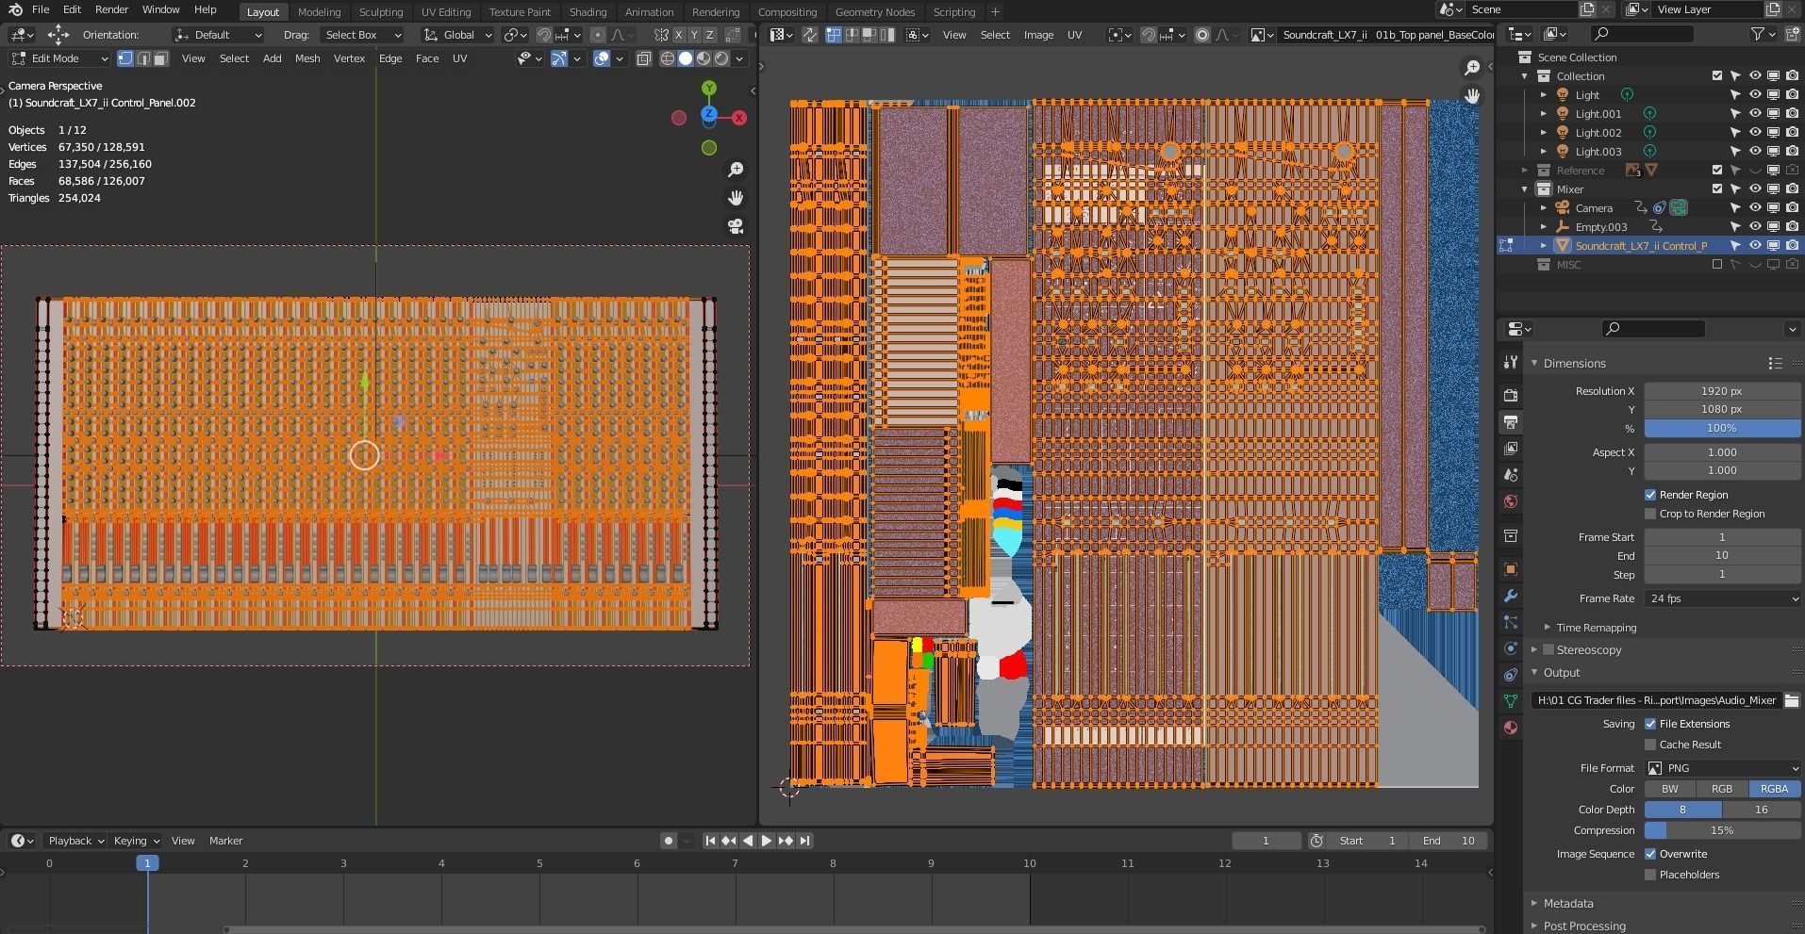Screen dimensions: 1805x934
Task: Click pan hand icon in UV editor
Action: pos(1472,96)
